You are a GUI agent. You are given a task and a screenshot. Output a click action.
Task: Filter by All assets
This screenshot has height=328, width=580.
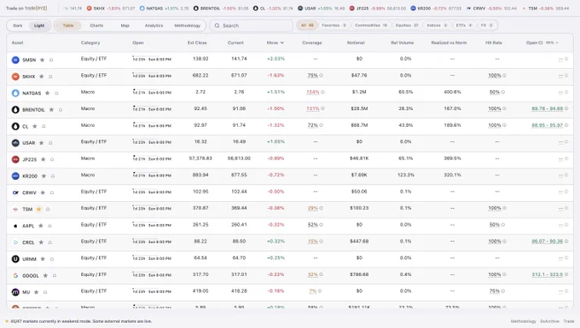307,26
